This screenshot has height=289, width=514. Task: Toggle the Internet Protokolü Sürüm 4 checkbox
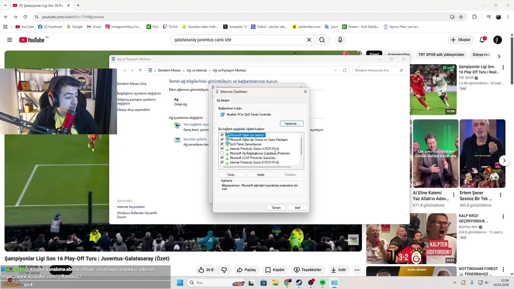pos(222,149)
